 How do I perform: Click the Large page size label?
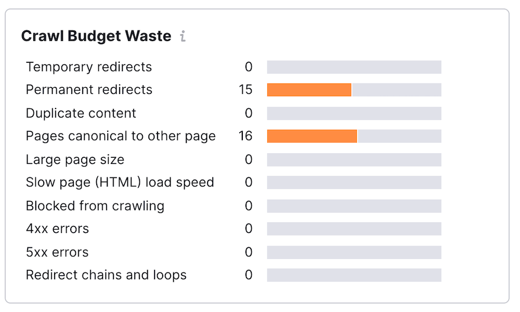[x=75, y=159]
